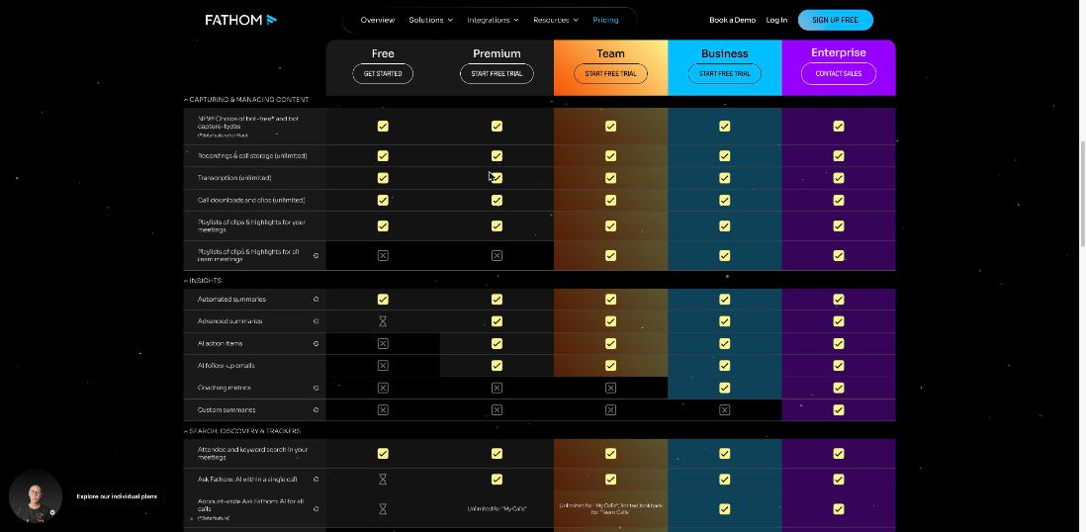This screenshot has height=532, width=1086.
Task: Go to the Overview page
Action: [x=378, y=20]
